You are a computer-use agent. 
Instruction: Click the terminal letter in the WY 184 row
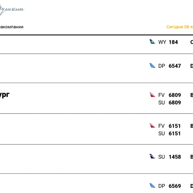click(x=192, y=42)
